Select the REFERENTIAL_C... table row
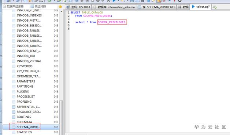 [31, 107]
